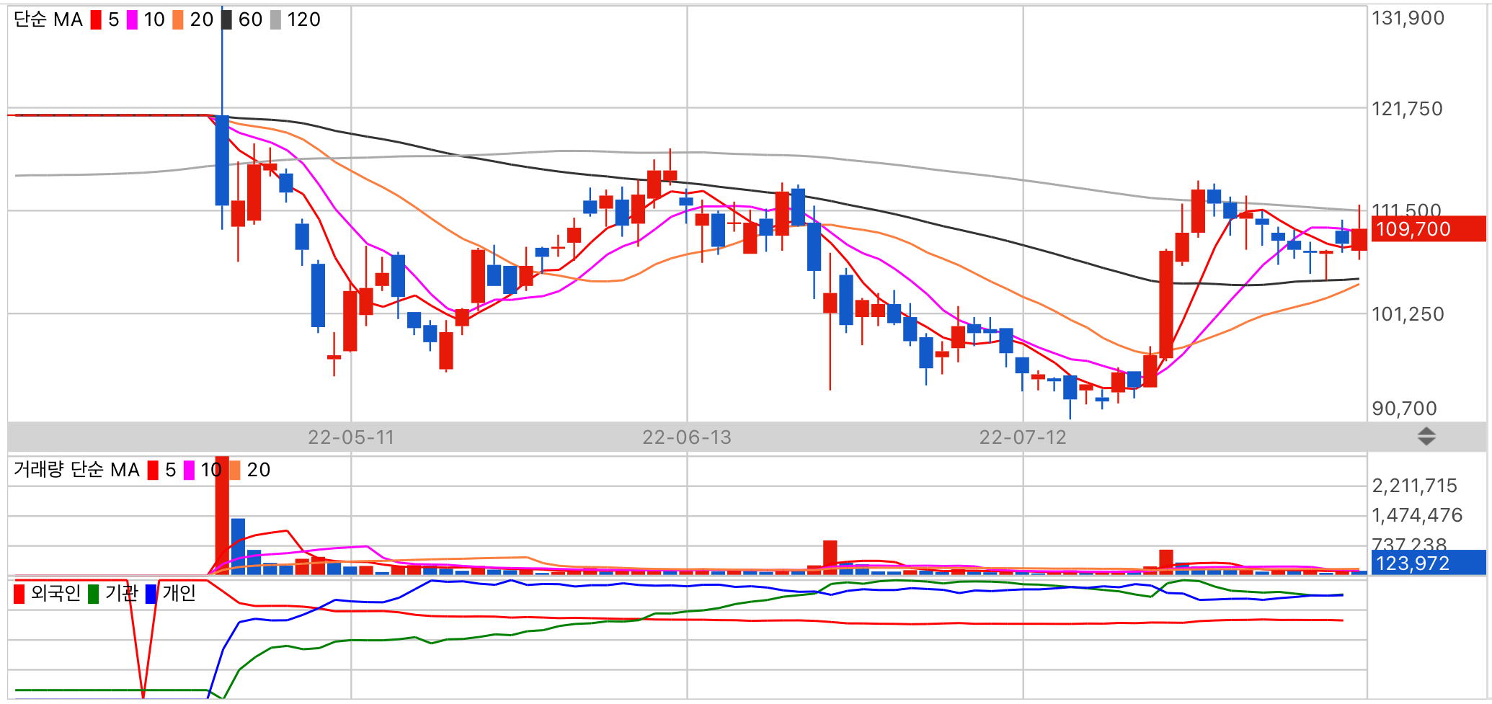Screen dimensions: 1492x704
Task: Click the 101,250 price axis label
Action: [1408, 314]
